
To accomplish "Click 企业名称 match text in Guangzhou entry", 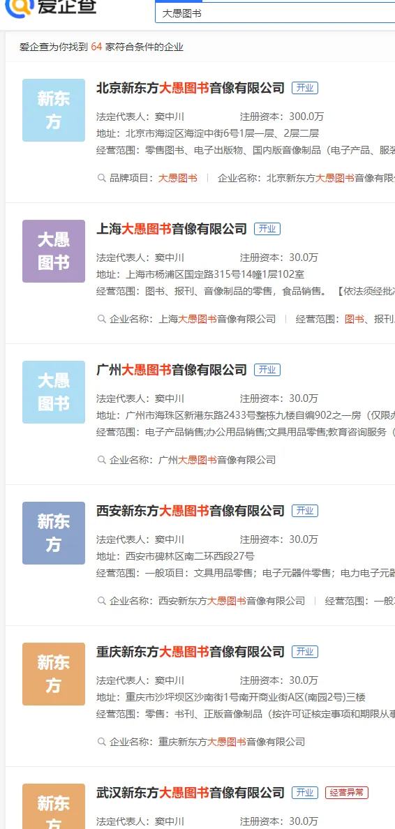I will coord(217,460).
